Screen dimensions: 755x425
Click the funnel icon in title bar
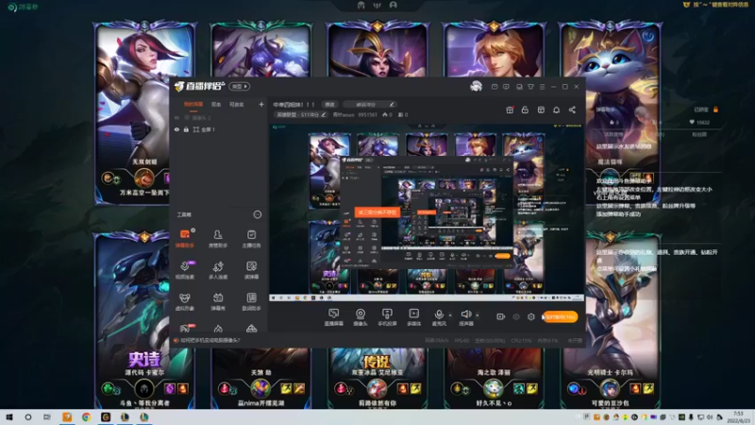[530, 87]
